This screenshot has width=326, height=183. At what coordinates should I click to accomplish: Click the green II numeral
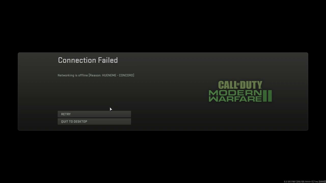pos(267,96)
